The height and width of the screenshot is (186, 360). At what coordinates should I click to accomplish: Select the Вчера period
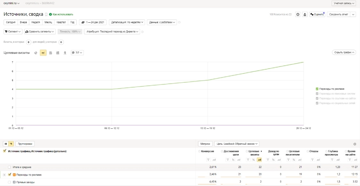[x=23, y=23]
